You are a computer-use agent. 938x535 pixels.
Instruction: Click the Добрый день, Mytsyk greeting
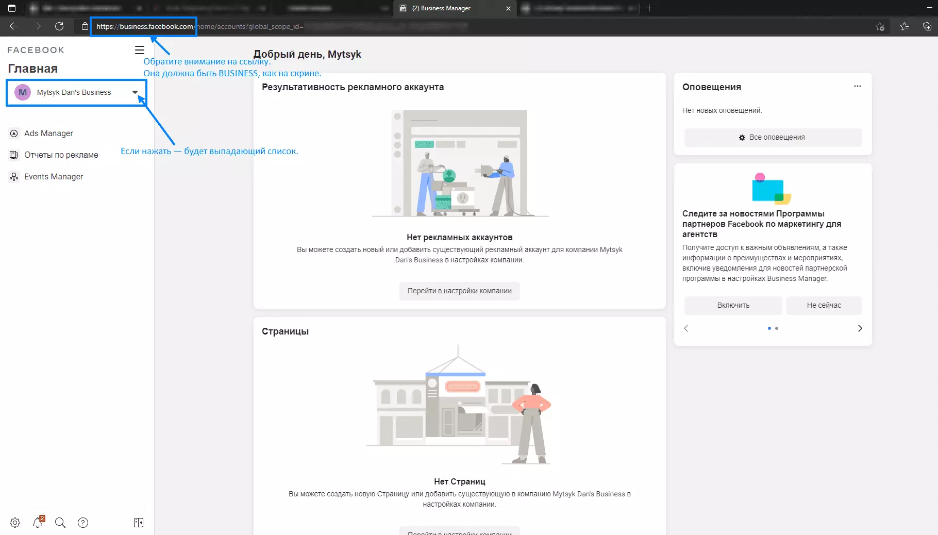tap(307, 54)
